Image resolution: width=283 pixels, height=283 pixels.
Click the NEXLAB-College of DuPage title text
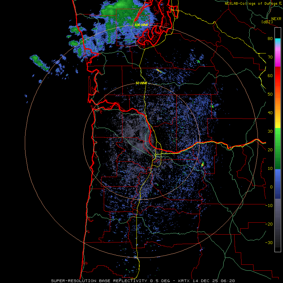[252, 3]
